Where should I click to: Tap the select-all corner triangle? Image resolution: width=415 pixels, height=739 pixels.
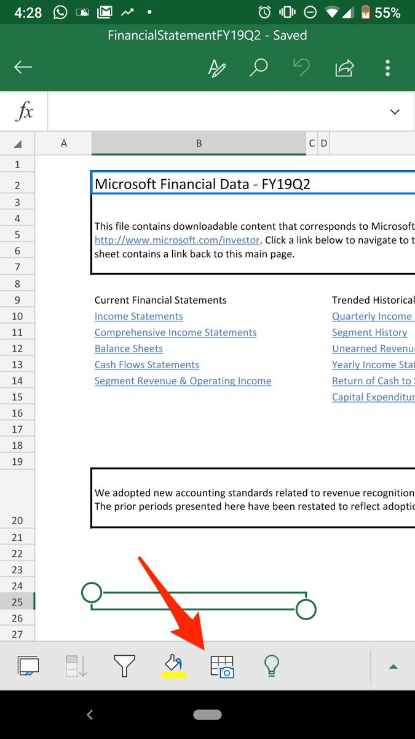[x=17, y=143]
